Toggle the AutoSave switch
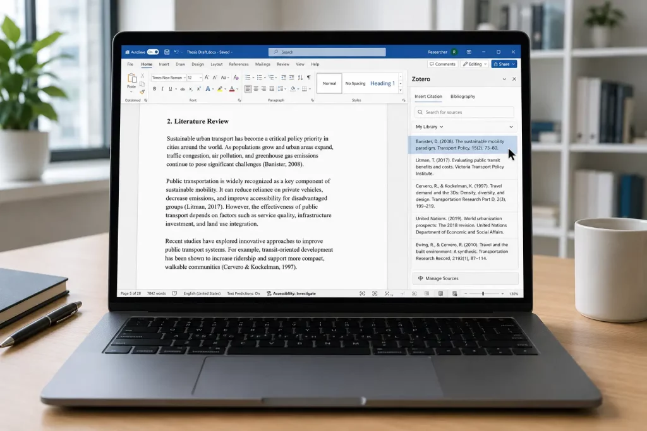Viewport: 647px width, 431px height. tap(153, 52)
